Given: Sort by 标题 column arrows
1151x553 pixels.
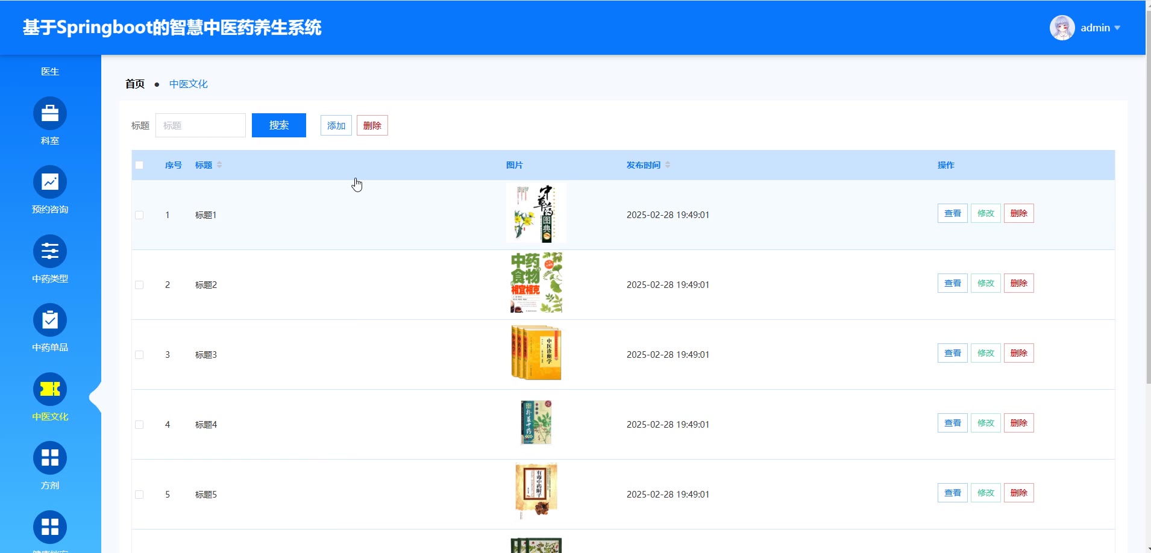Looking at the screenshot, I should [x=219, y=165].
